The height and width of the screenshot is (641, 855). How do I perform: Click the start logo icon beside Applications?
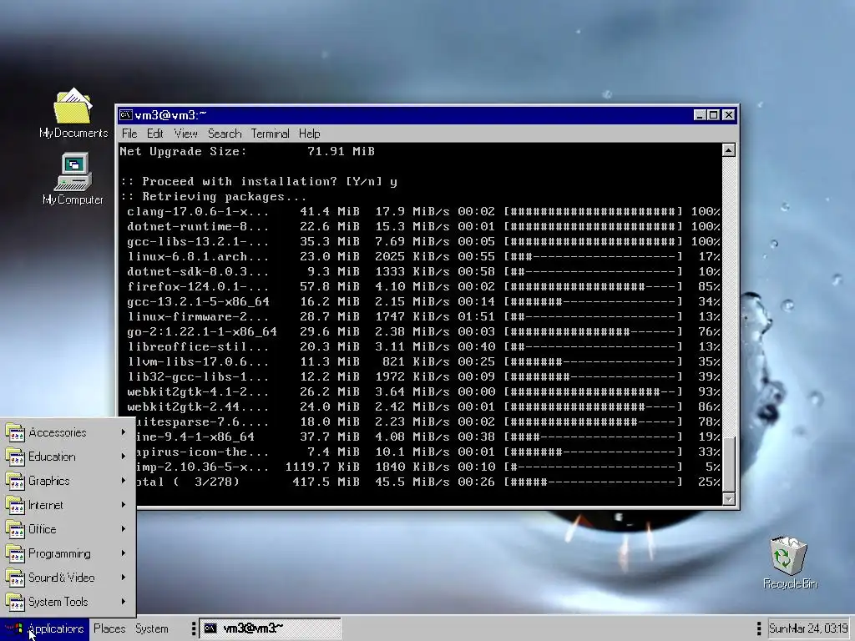click(13, 628)
